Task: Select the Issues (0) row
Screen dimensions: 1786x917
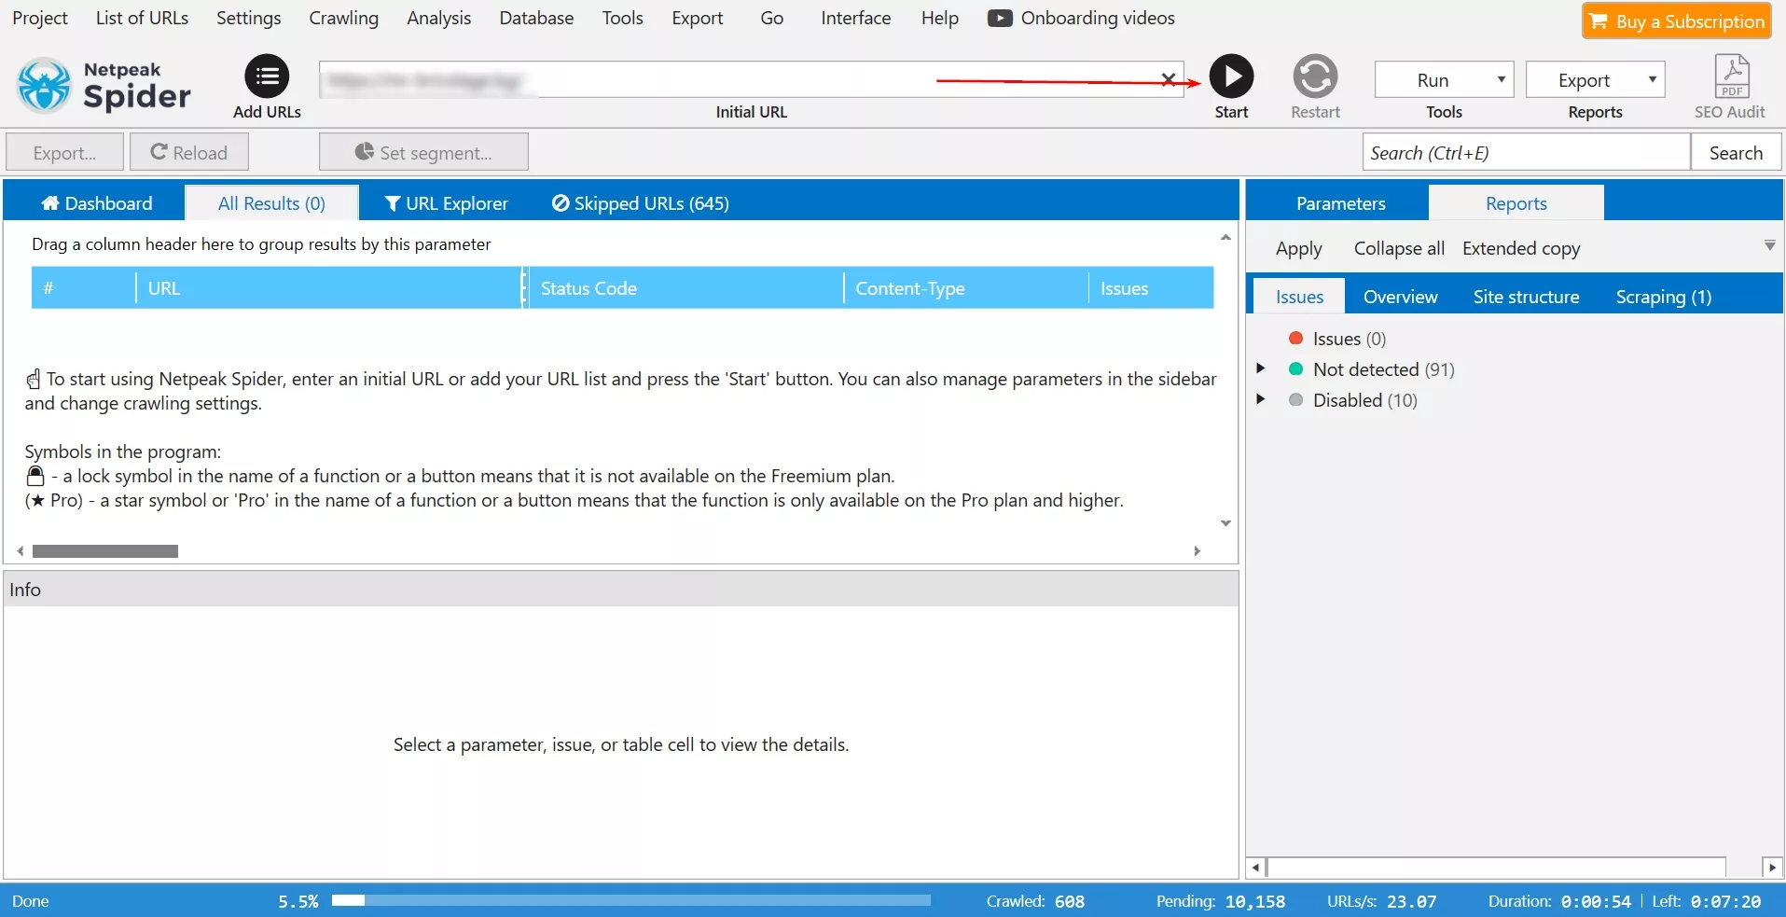Action: pos(1349,339)
